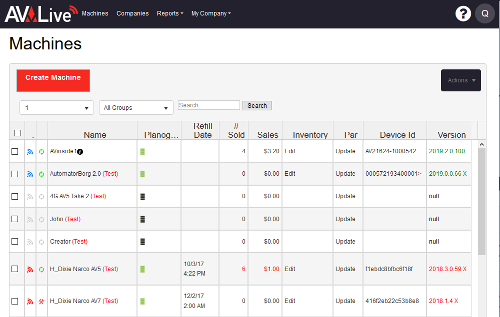Select the 4G AV5 Take 2 checkbox
This screenshot has width=500, height=317.
pyautogui.click(x=14, y=196)
